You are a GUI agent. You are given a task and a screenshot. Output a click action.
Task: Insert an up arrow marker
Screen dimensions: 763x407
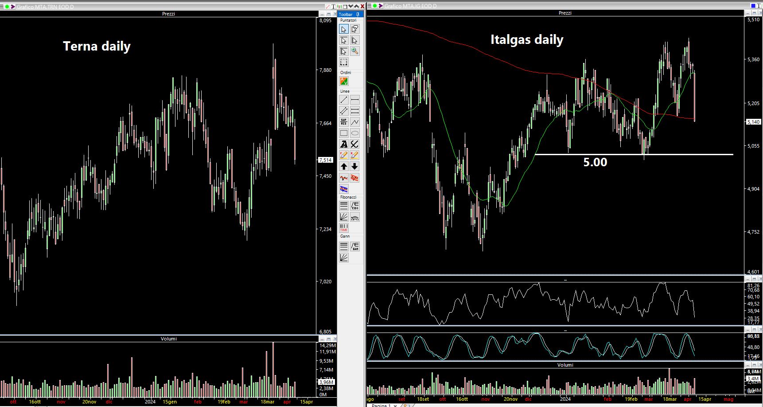344,166
